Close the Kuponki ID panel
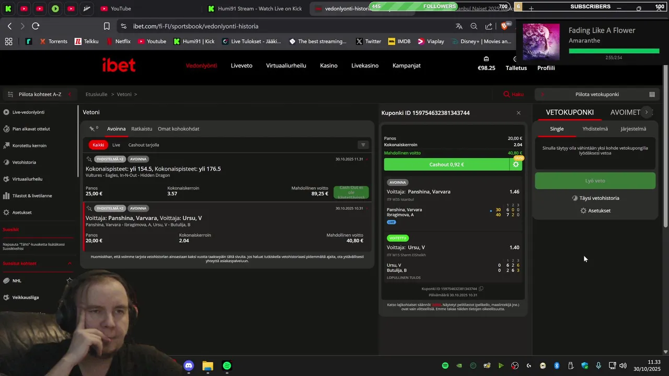 pyautogui.click(x=518, y=113)
